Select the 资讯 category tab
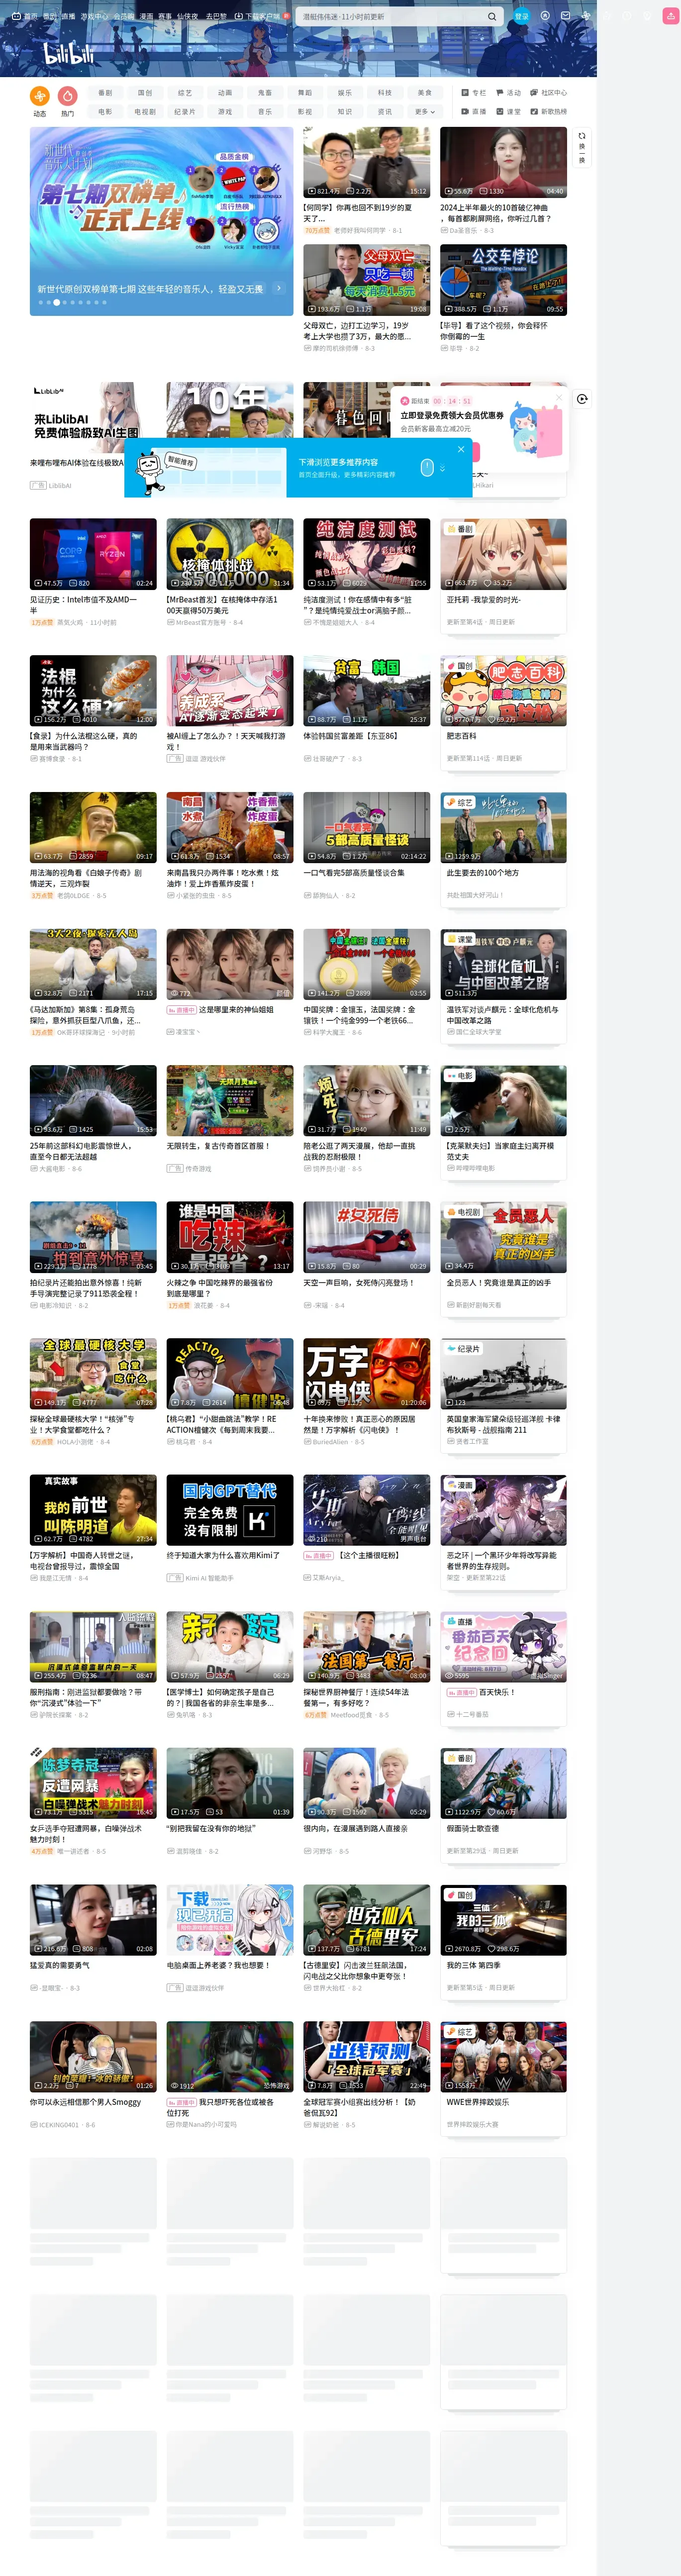This screenshot has height=2576, width=681. coord(385,112)
